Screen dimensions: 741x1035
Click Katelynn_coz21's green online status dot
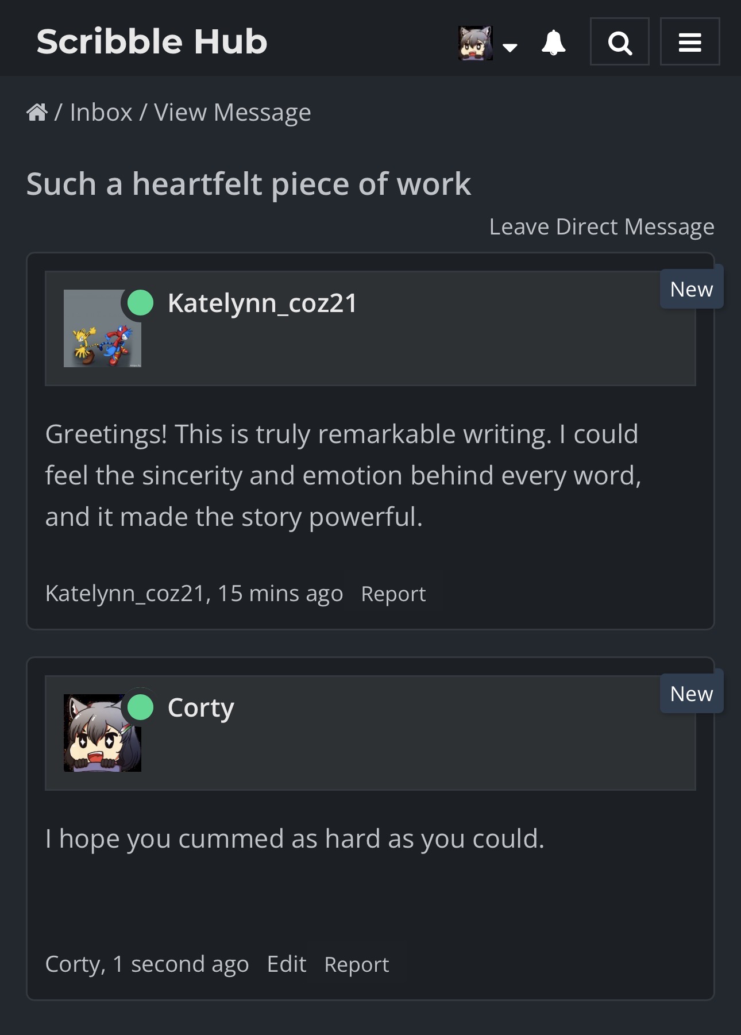pyautogui.click(x=140, y=303)
